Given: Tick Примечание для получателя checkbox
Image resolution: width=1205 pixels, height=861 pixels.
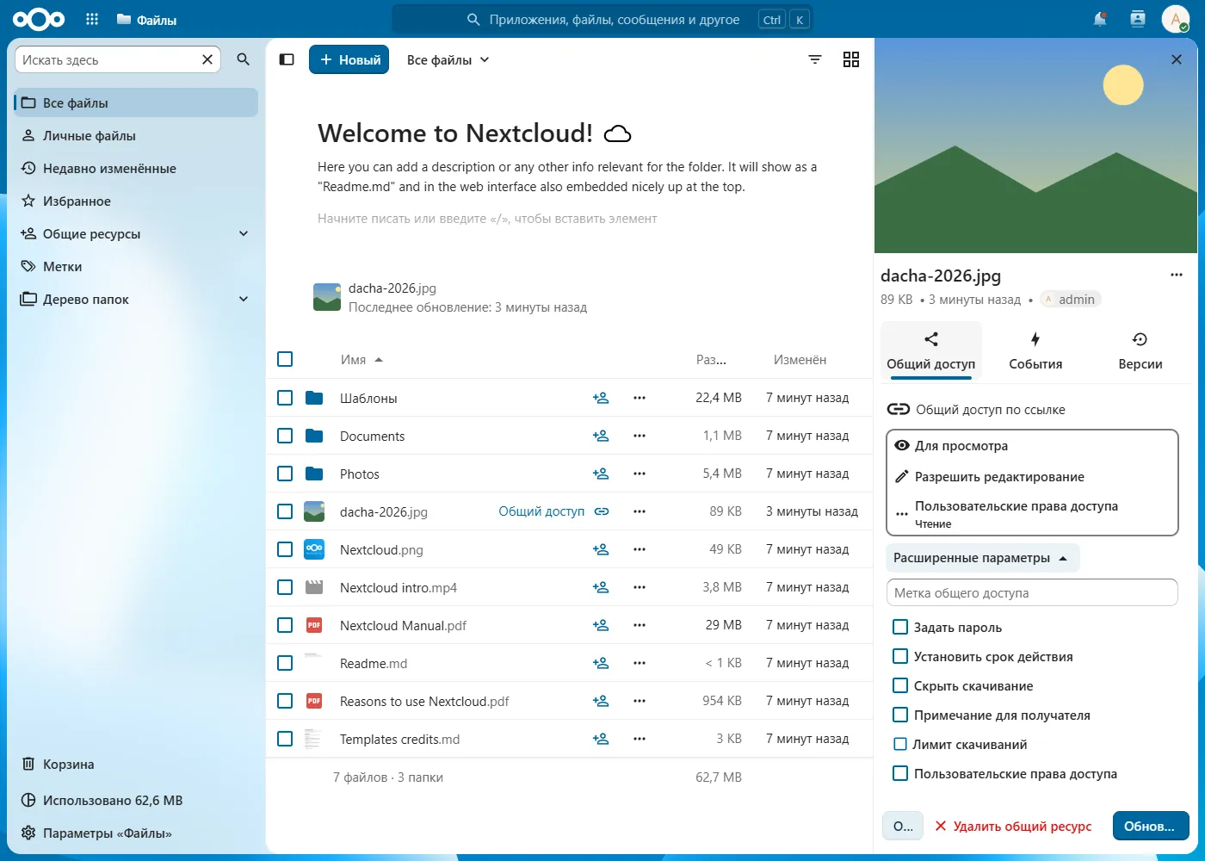Looking at the screenshot, I should pos(900,715).
